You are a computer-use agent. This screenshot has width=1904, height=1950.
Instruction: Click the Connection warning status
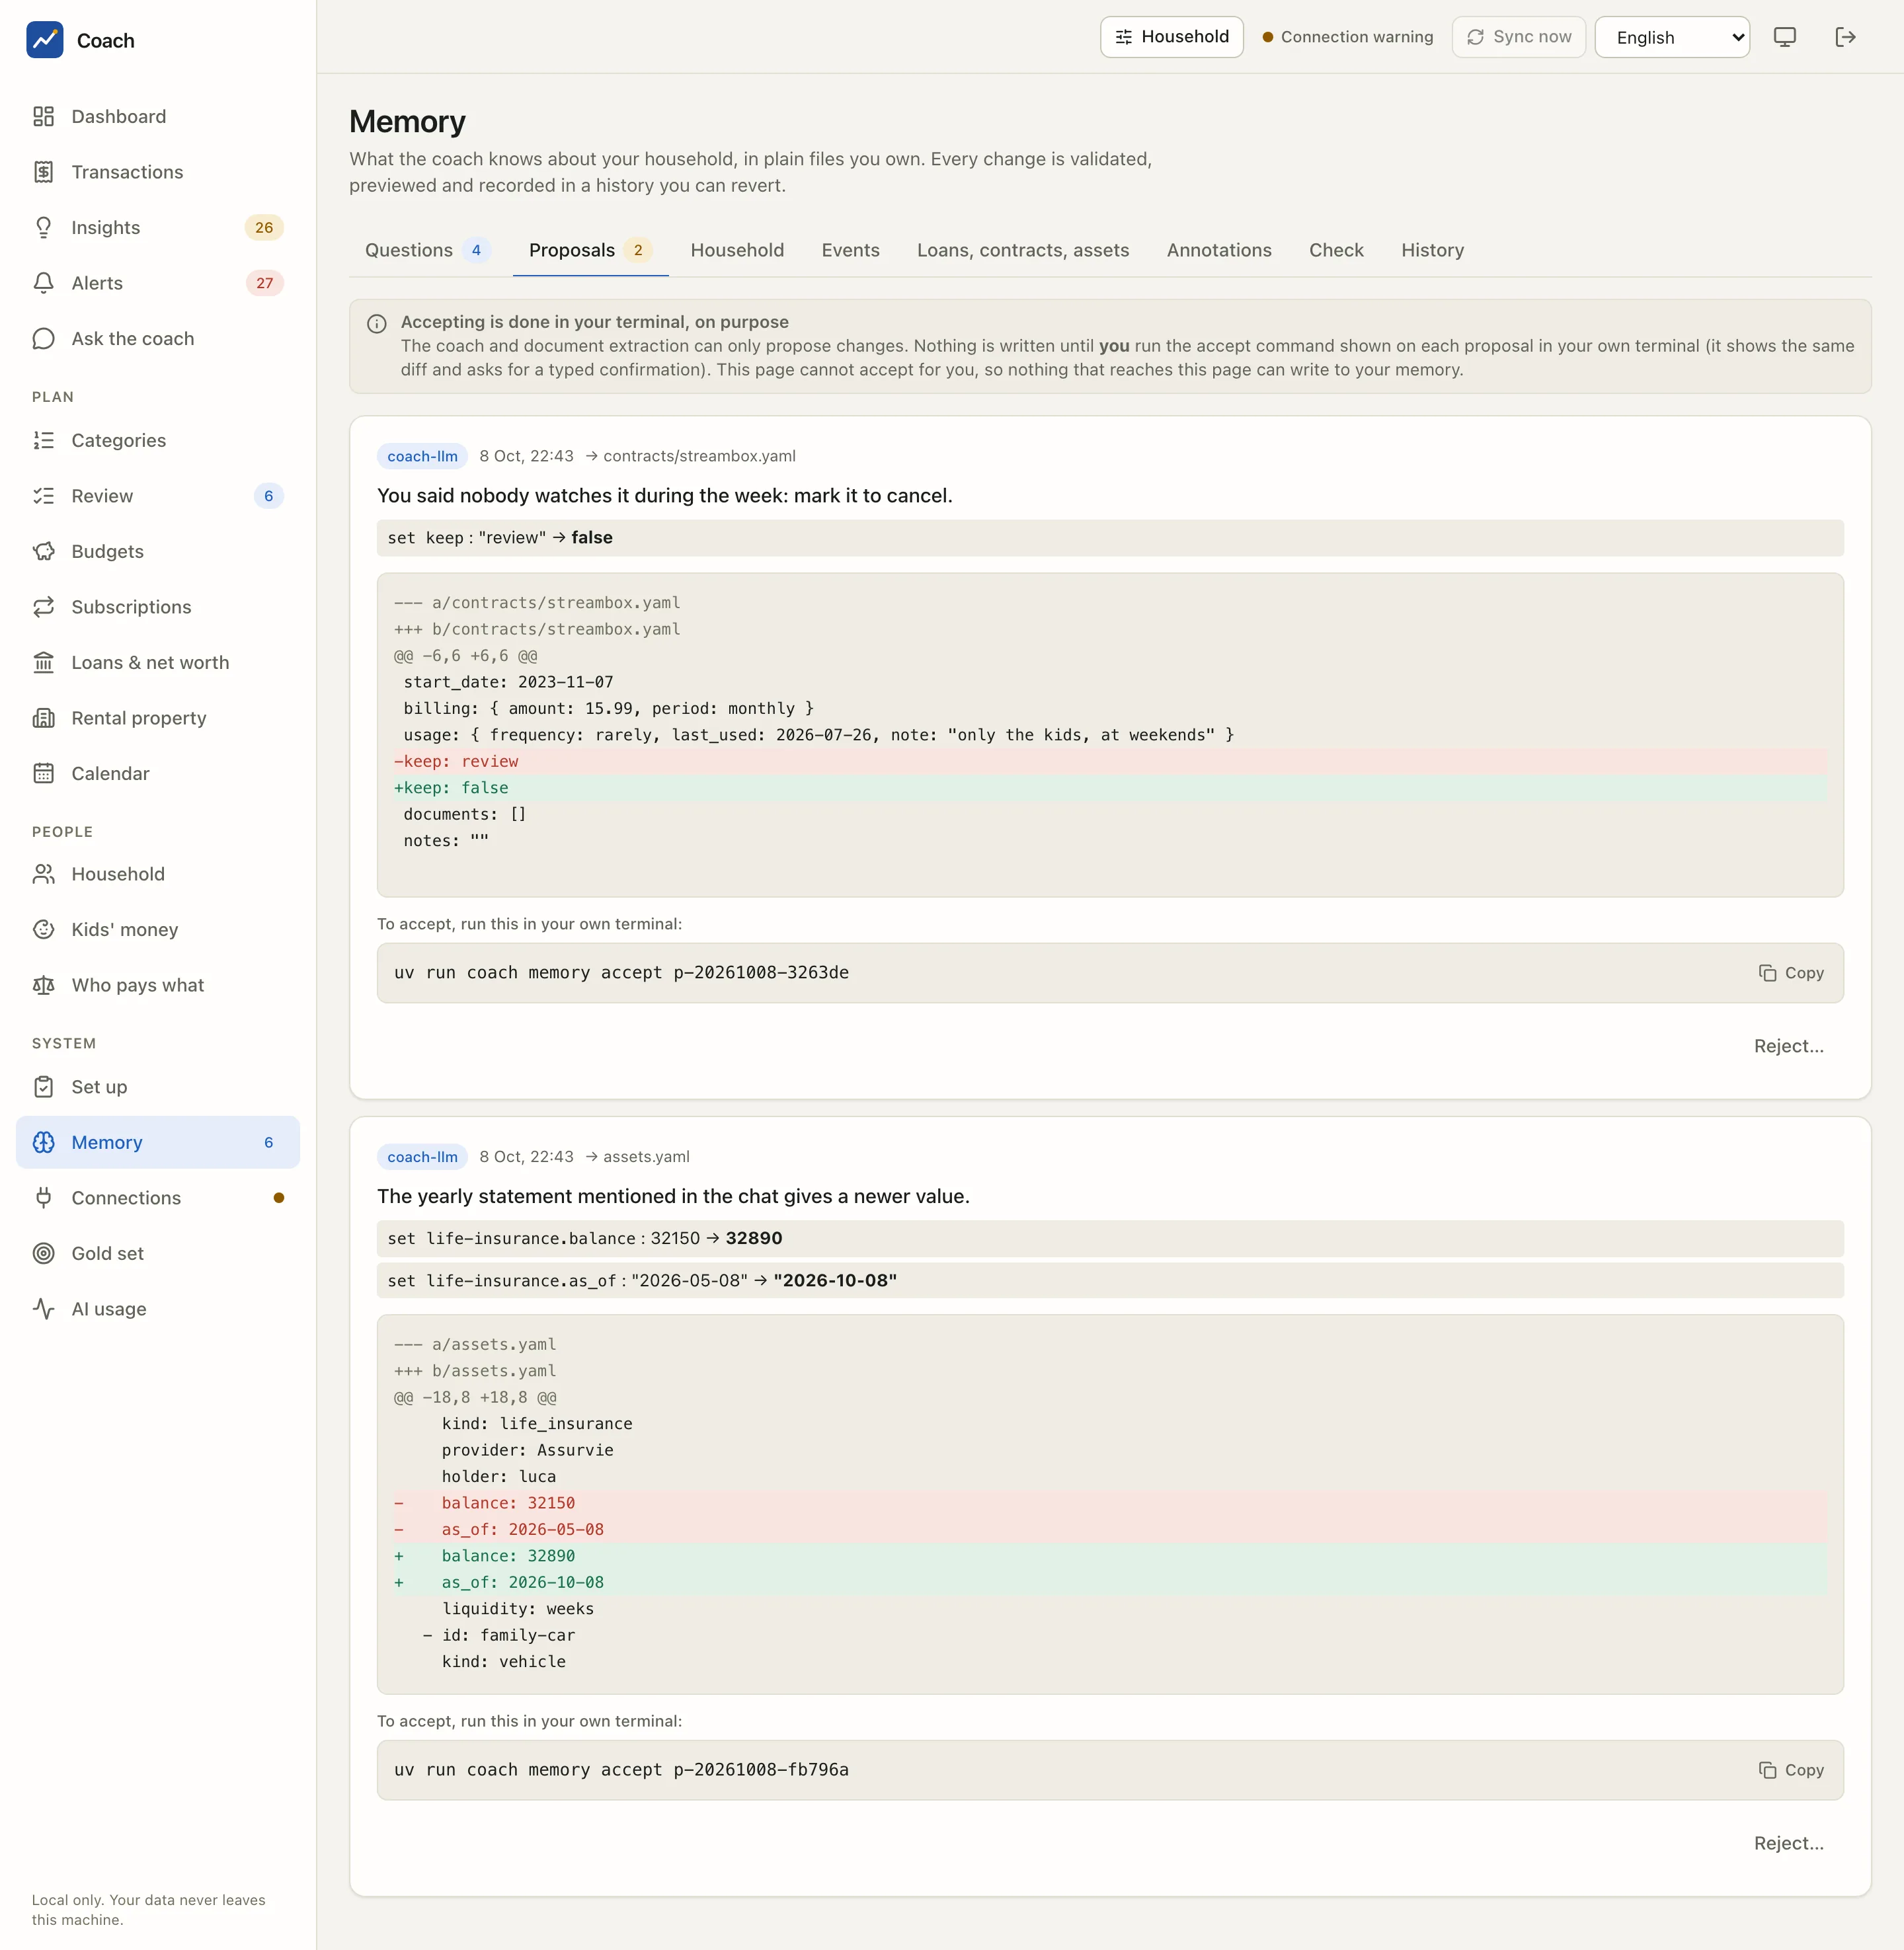(1348, 37)
